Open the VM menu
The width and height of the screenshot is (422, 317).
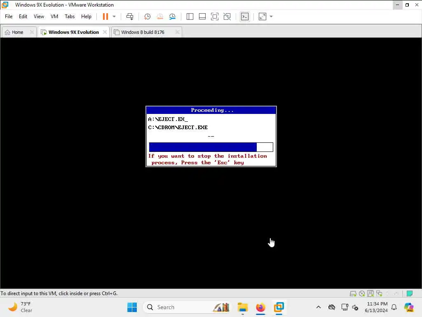click(54, 17)
